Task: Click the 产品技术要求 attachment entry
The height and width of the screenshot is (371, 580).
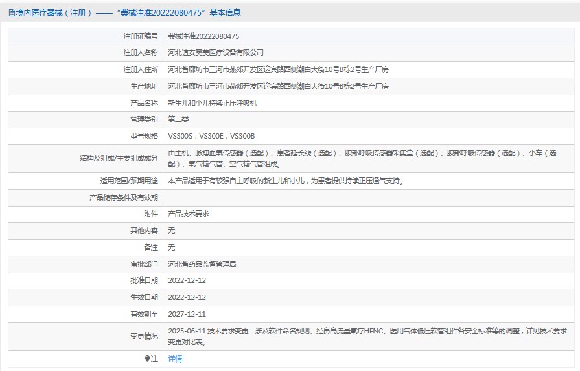Action: point(189,214)
